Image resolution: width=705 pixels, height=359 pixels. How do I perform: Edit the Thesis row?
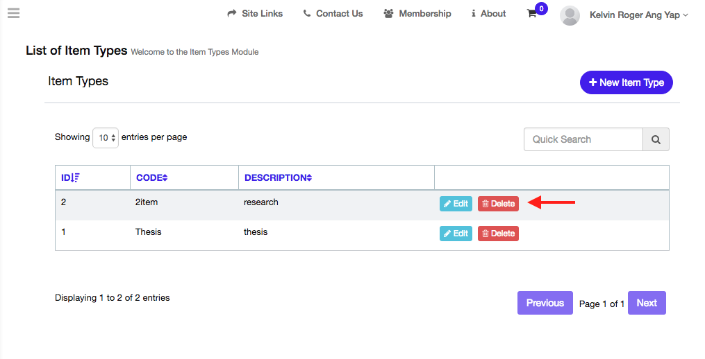(x=456, y=234)
